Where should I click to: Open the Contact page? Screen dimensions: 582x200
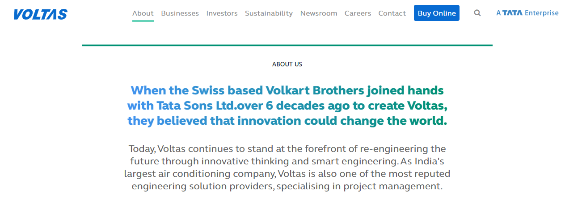[x=392, y=13]
